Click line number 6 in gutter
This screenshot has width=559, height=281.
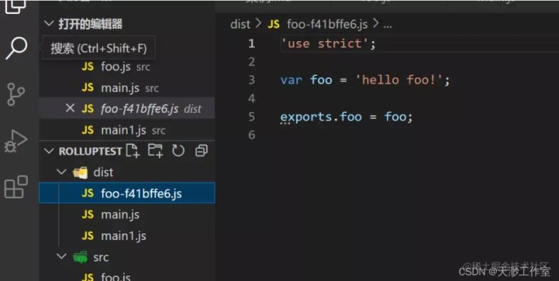pyautogui.click(x=252, y=135)
